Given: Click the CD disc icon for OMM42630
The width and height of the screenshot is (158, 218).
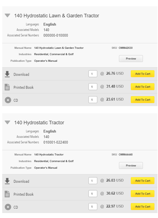Looking at the screenshot, I should tap(8, 100).
